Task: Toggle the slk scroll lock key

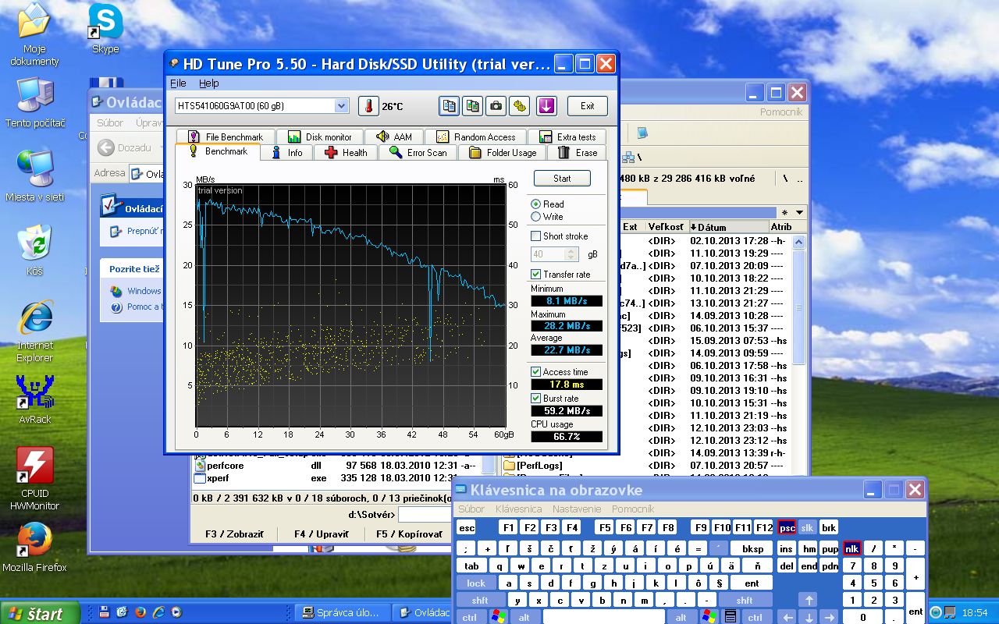Action: tap(808, 527)
